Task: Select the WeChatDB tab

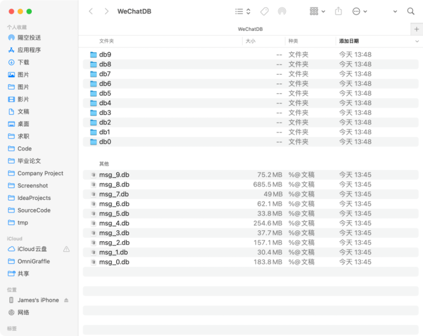Action: coord(250,29)
